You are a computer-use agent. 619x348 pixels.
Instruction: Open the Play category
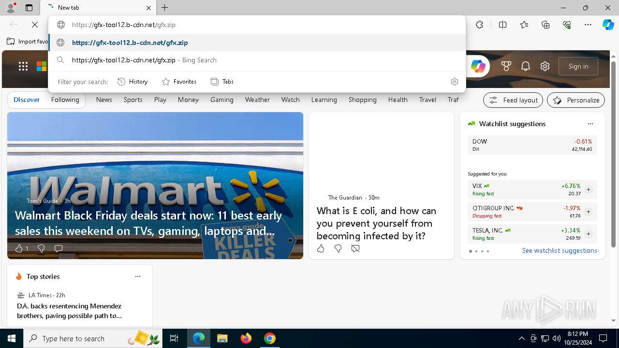point(160,100)
